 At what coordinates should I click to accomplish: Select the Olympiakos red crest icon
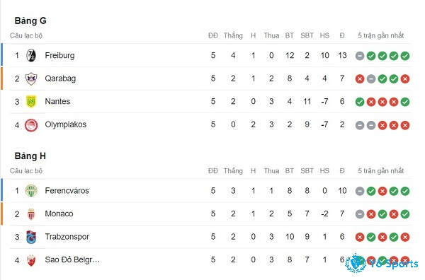pos(31,125)
